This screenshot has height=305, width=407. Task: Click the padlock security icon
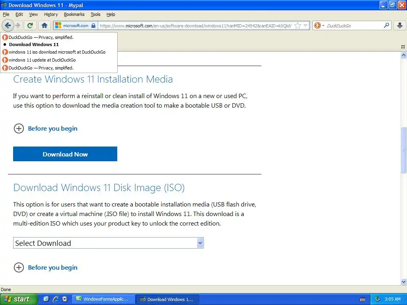(x=93, y=25)
